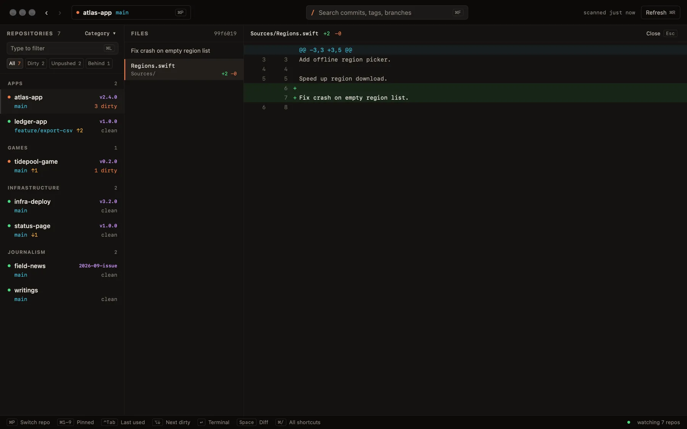Click the orange status dot beside atlas-app
Screen dimensions: 687x429
point(9,97)
